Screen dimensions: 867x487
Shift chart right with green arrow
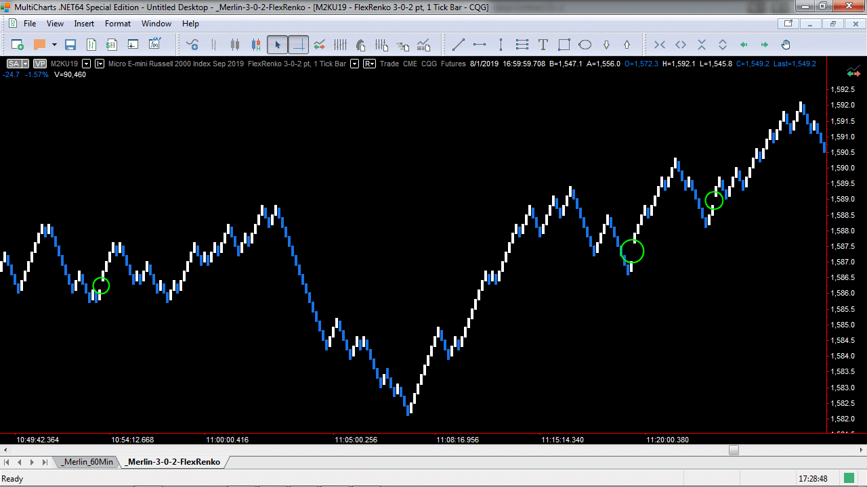pyautogui.click(x=765, y=45)
